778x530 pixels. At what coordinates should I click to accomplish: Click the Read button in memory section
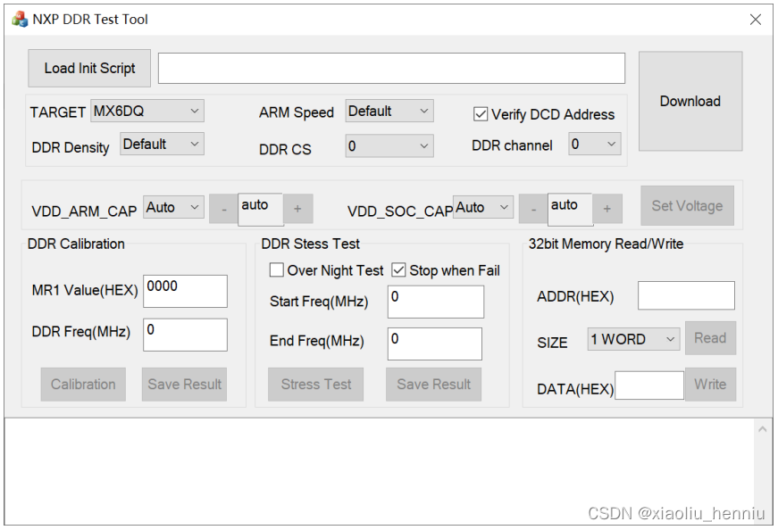tap(710, 337)
